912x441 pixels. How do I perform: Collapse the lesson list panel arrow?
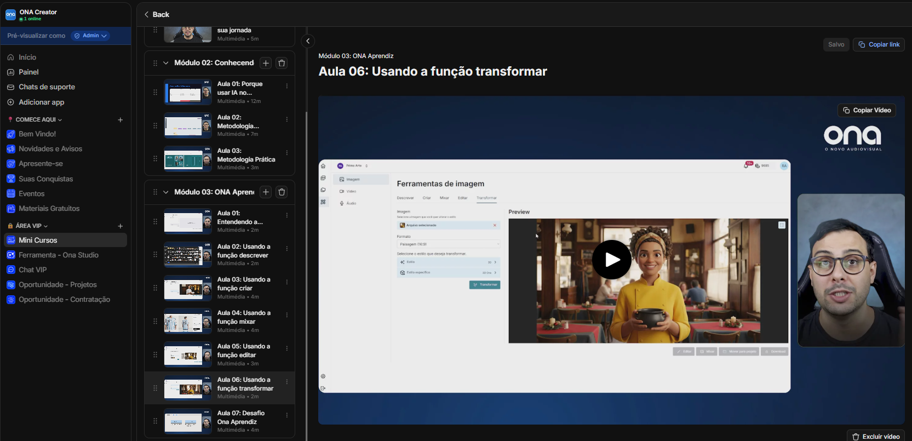pos(308,41)
